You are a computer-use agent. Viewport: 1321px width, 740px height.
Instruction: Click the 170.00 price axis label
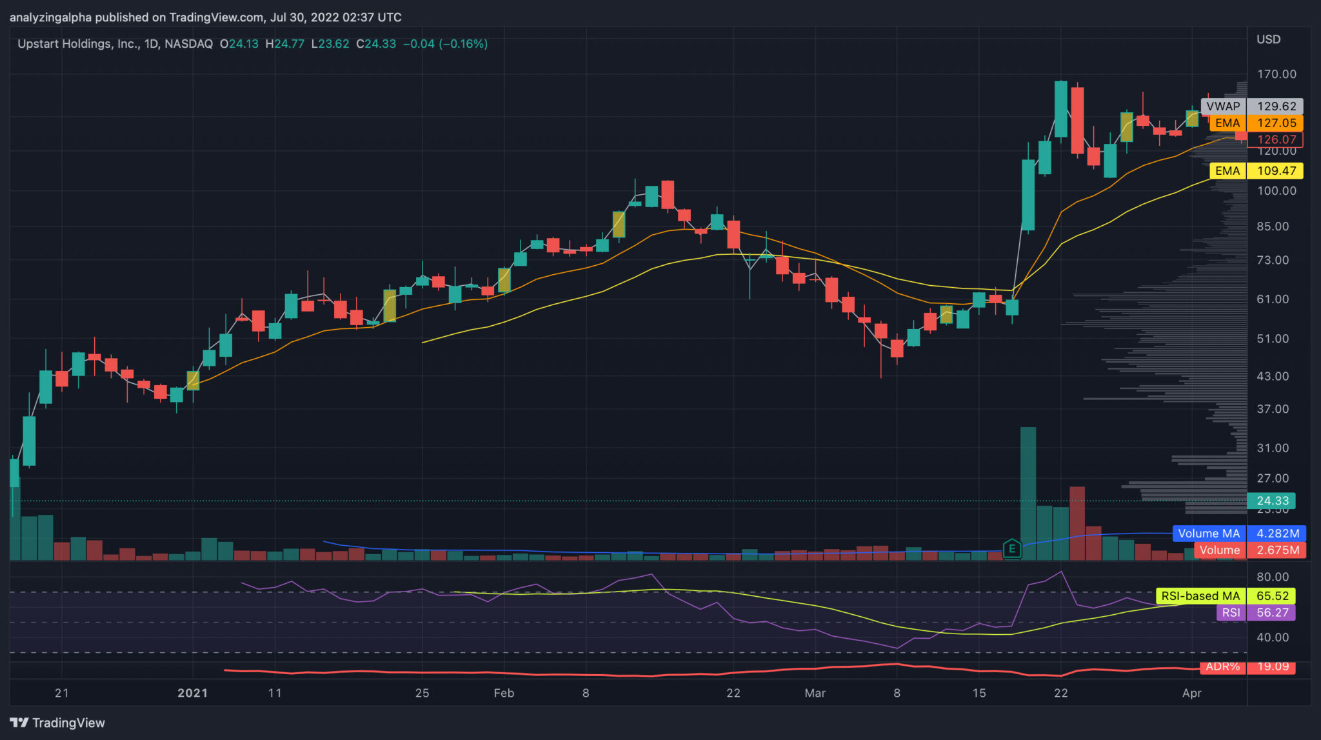pyautogui.click(x=1276, y=74)
